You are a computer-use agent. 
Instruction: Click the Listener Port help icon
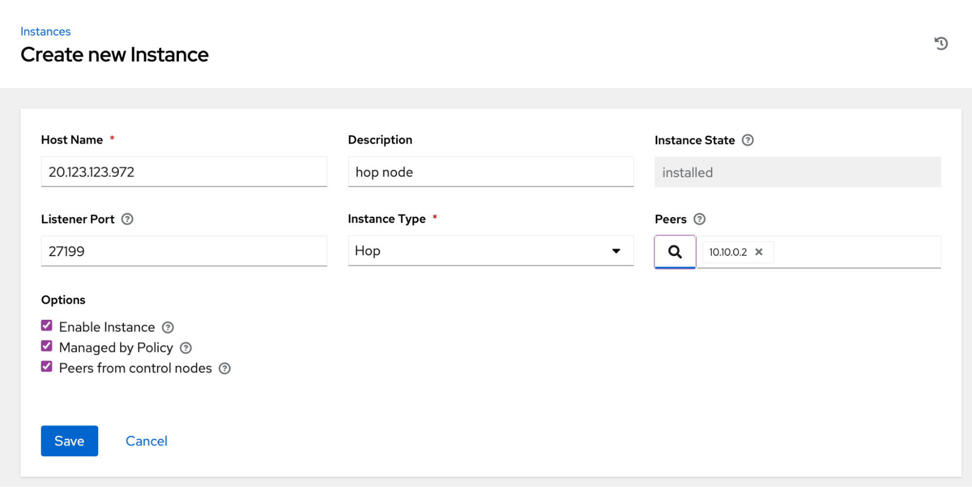[127, 219]
